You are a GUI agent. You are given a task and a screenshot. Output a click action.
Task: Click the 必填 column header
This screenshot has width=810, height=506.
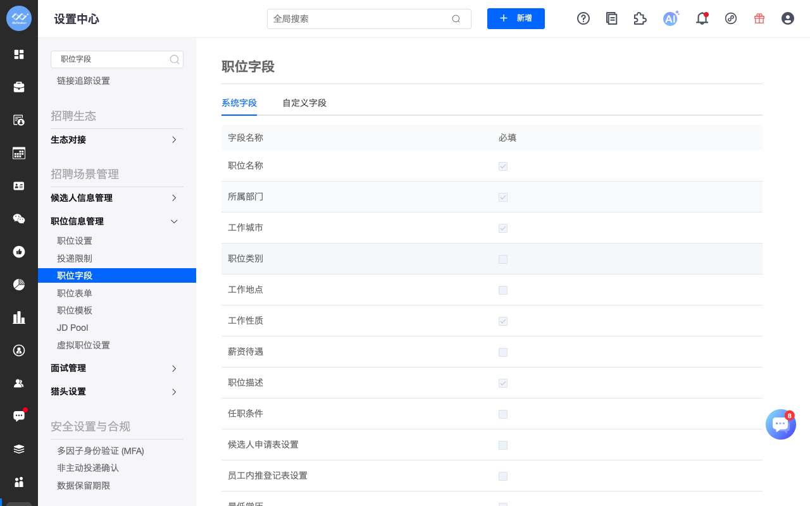[508, 137]
